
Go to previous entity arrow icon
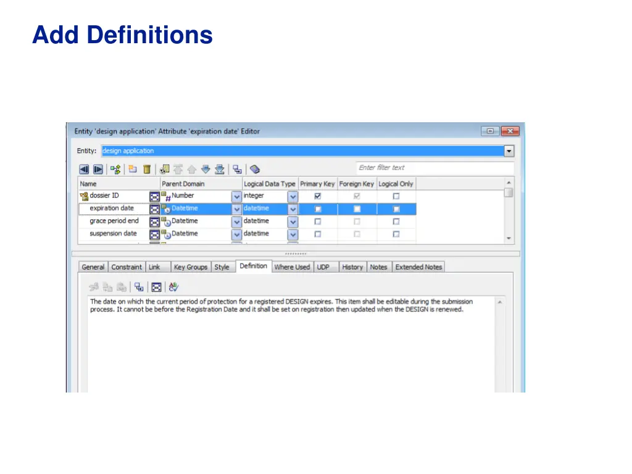(x=84, y=169)
